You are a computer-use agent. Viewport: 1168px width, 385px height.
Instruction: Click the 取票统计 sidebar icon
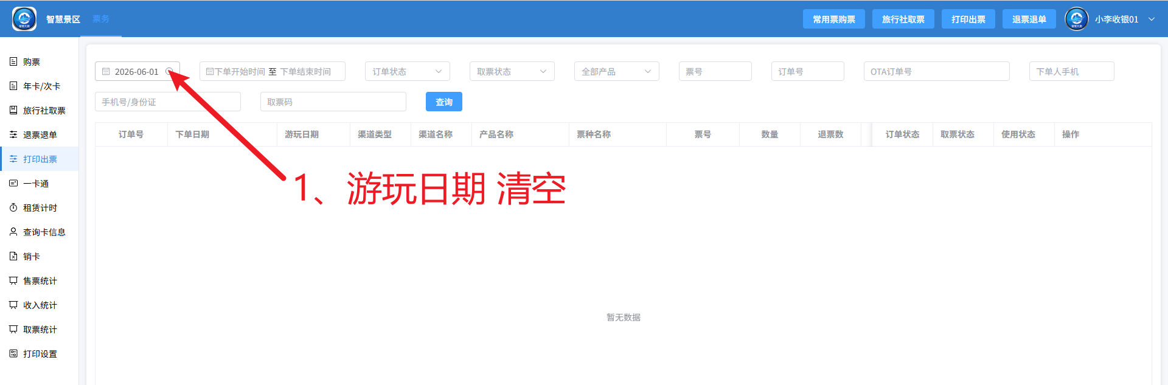(13, 329)
